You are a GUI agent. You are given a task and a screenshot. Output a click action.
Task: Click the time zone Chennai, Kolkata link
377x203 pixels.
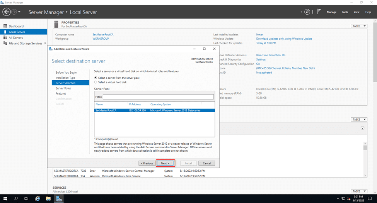pos(285,68)
